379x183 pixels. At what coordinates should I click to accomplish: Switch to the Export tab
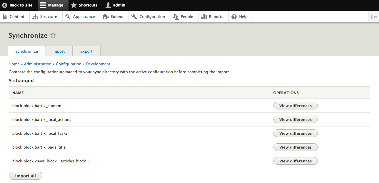tap(86, 51)
